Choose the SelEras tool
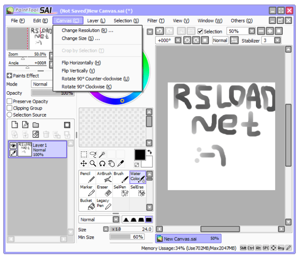Viewport: 302px width, 257px height. [x=138, y=191]
